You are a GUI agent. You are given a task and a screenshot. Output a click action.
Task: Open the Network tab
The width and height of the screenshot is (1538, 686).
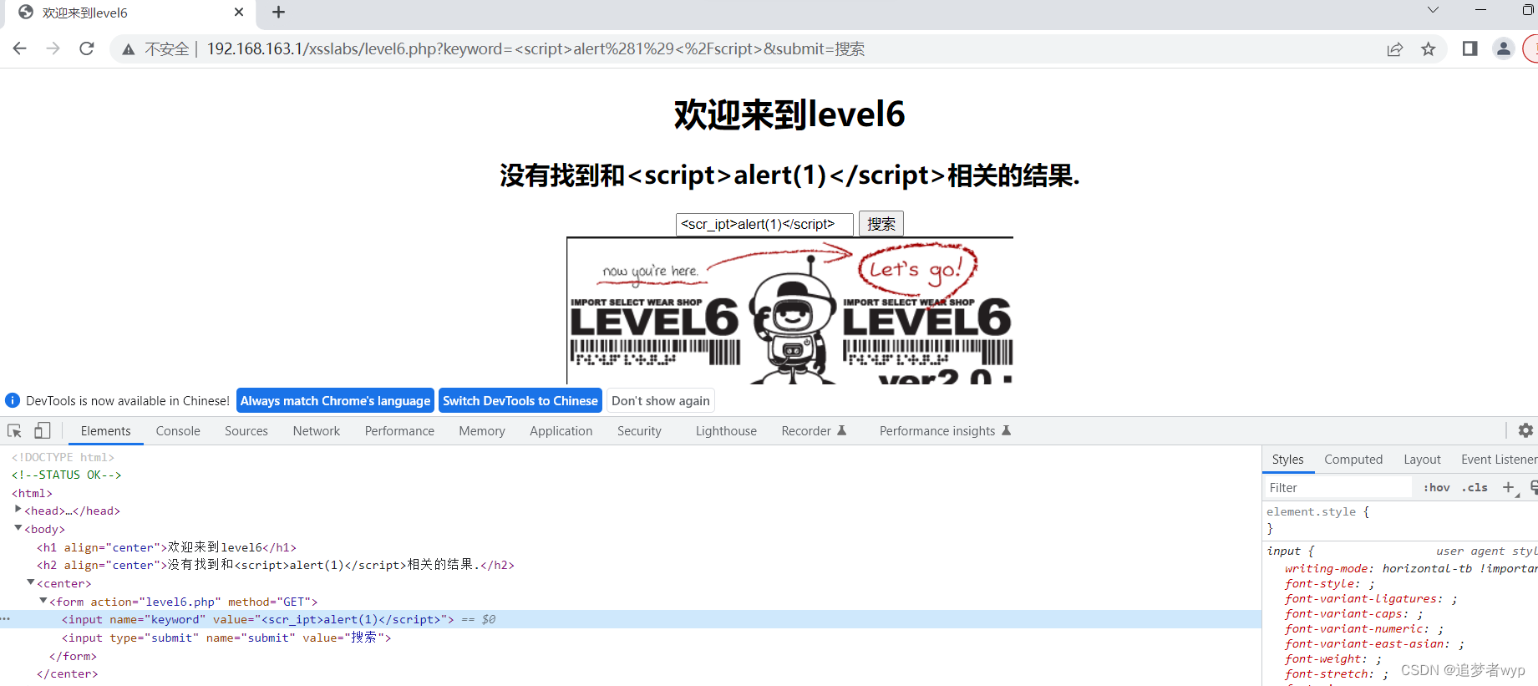click(x=317, y=431)
